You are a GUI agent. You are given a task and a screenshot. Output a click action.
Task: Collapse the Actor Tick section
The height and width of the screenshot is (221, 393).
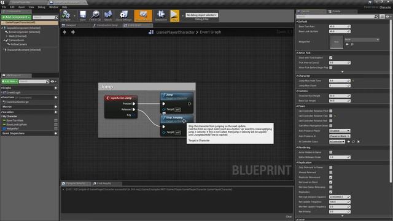click(297, 53)
